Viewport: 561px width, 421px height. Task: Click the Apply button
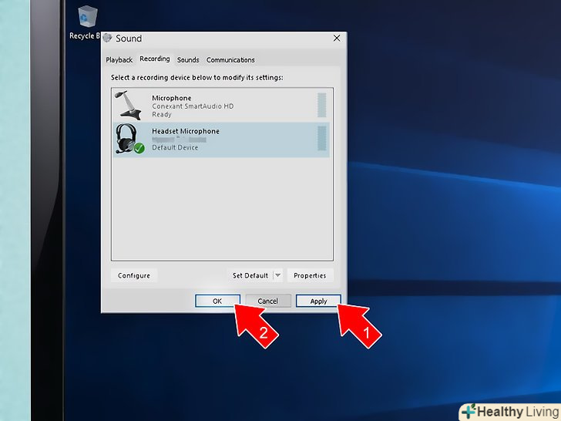(318, 301)
